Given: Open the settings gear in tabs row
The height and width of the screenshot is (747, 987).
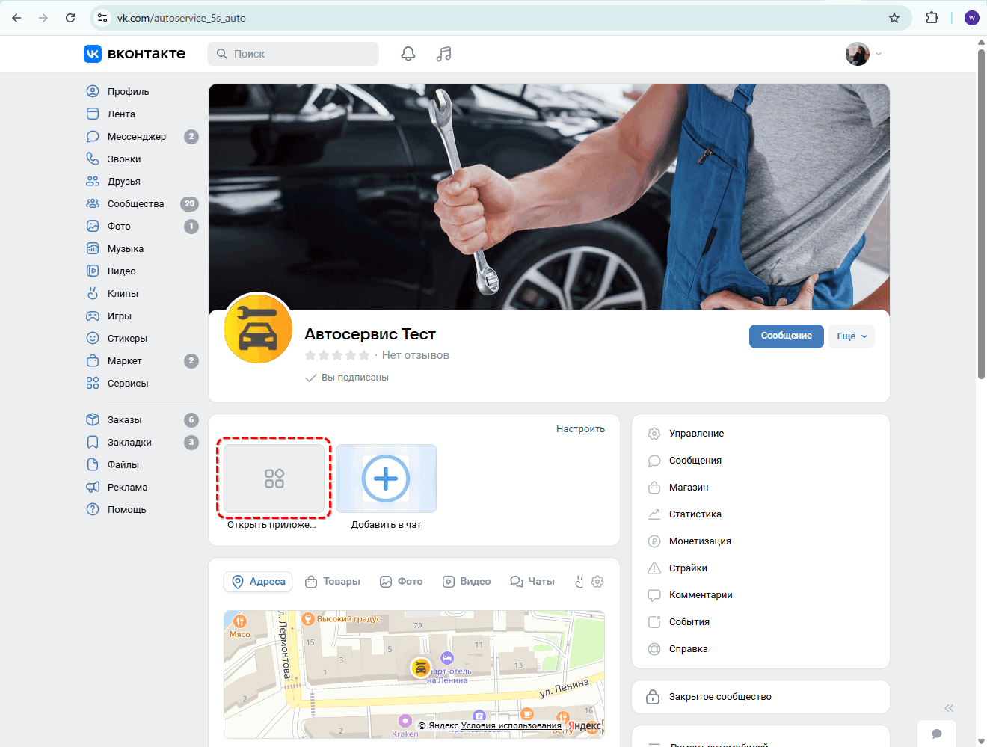Looking at the screenshot, I should click(x=597, y=582).
